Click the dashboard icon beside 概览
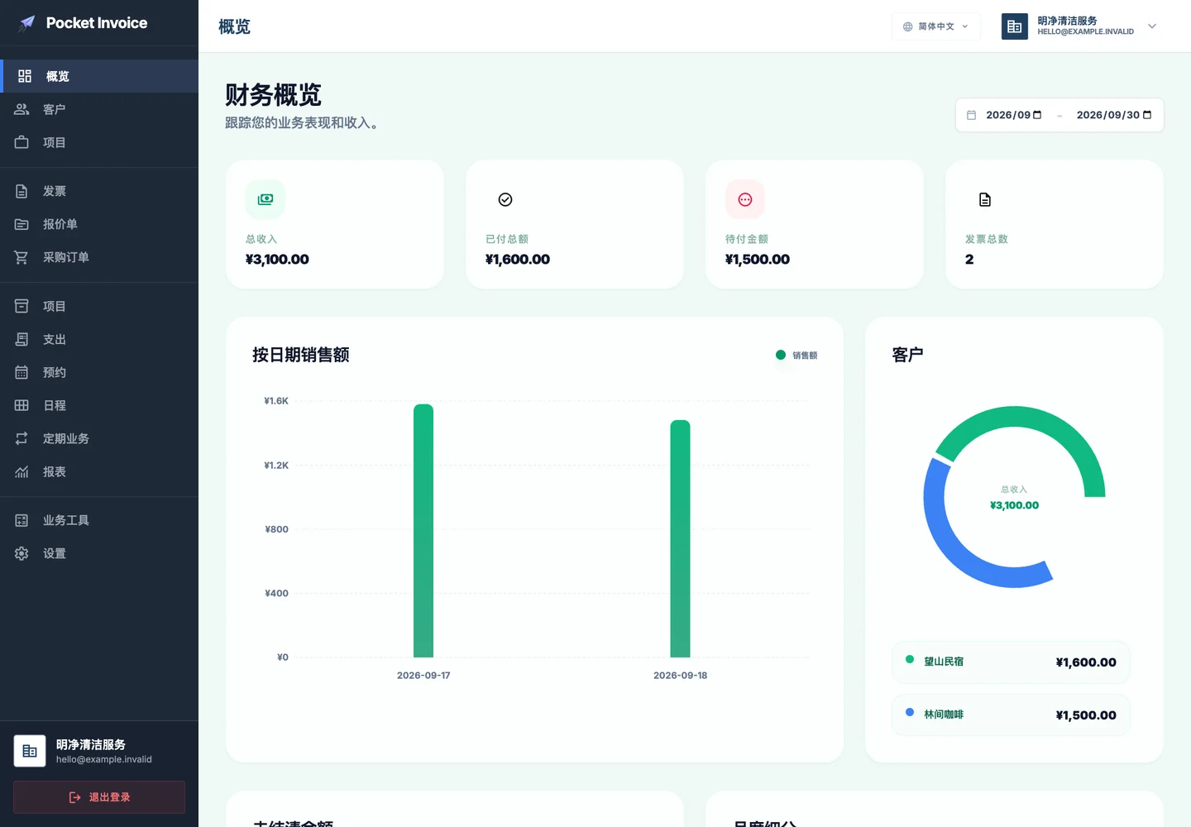The width and height of the screenshot is (1191, 827). pos(25,76)
